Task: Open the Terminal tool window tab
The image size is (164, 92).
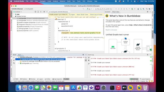Action: tap(32, 79)
